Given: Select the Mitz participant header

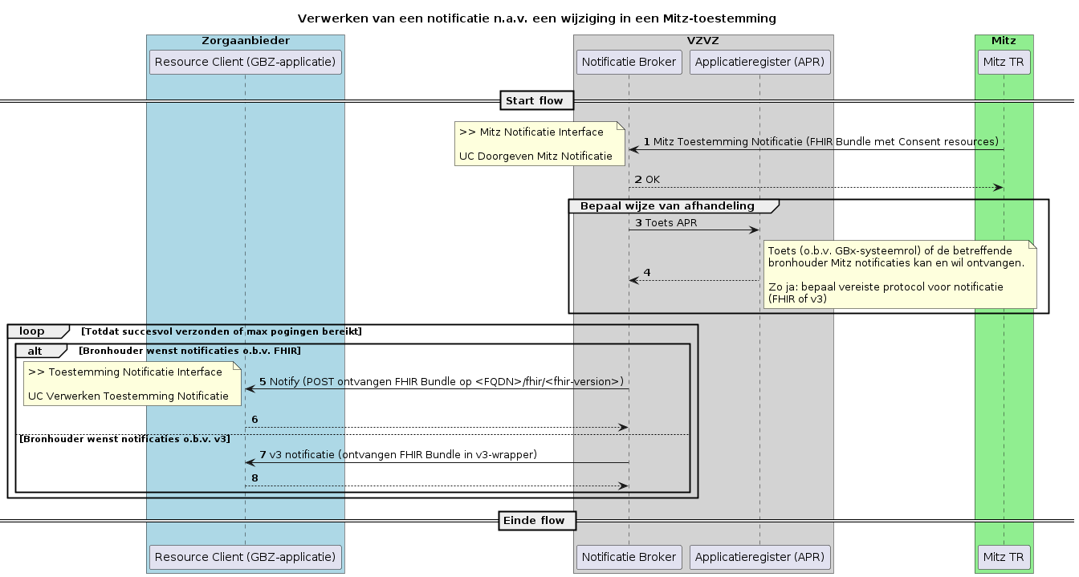Looking at the screenshot, I should coord(1004,39).
